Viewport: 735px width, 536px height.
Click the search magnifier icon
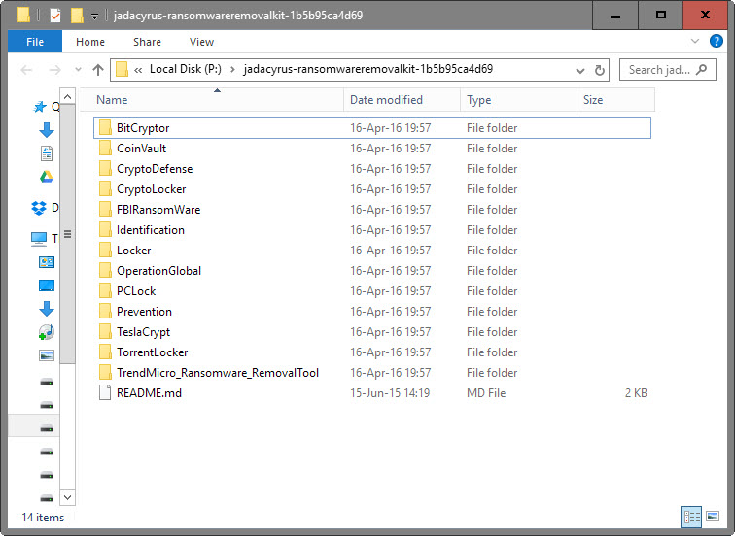point(702,70)
